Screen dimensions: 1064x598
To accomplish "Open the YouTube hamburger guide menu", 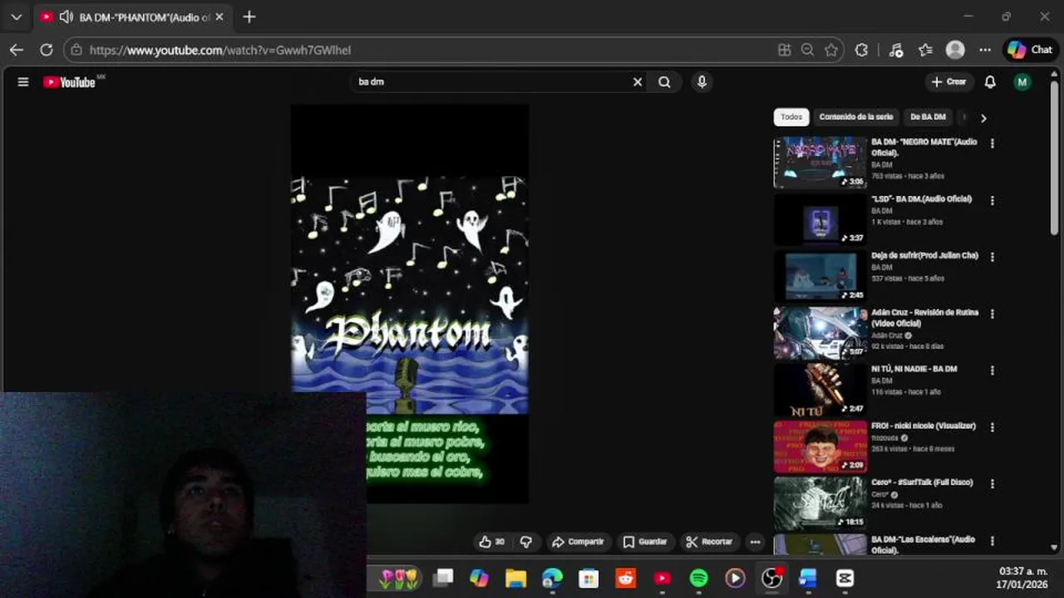I will 23,82.
